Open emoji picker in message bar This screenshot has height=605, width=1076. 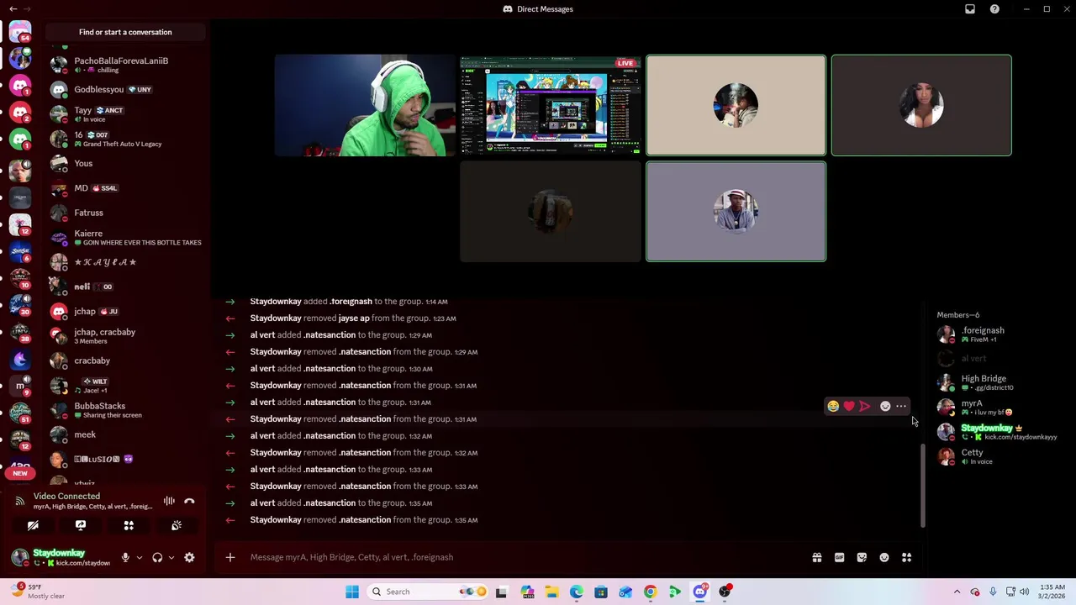tap(884, 557)
